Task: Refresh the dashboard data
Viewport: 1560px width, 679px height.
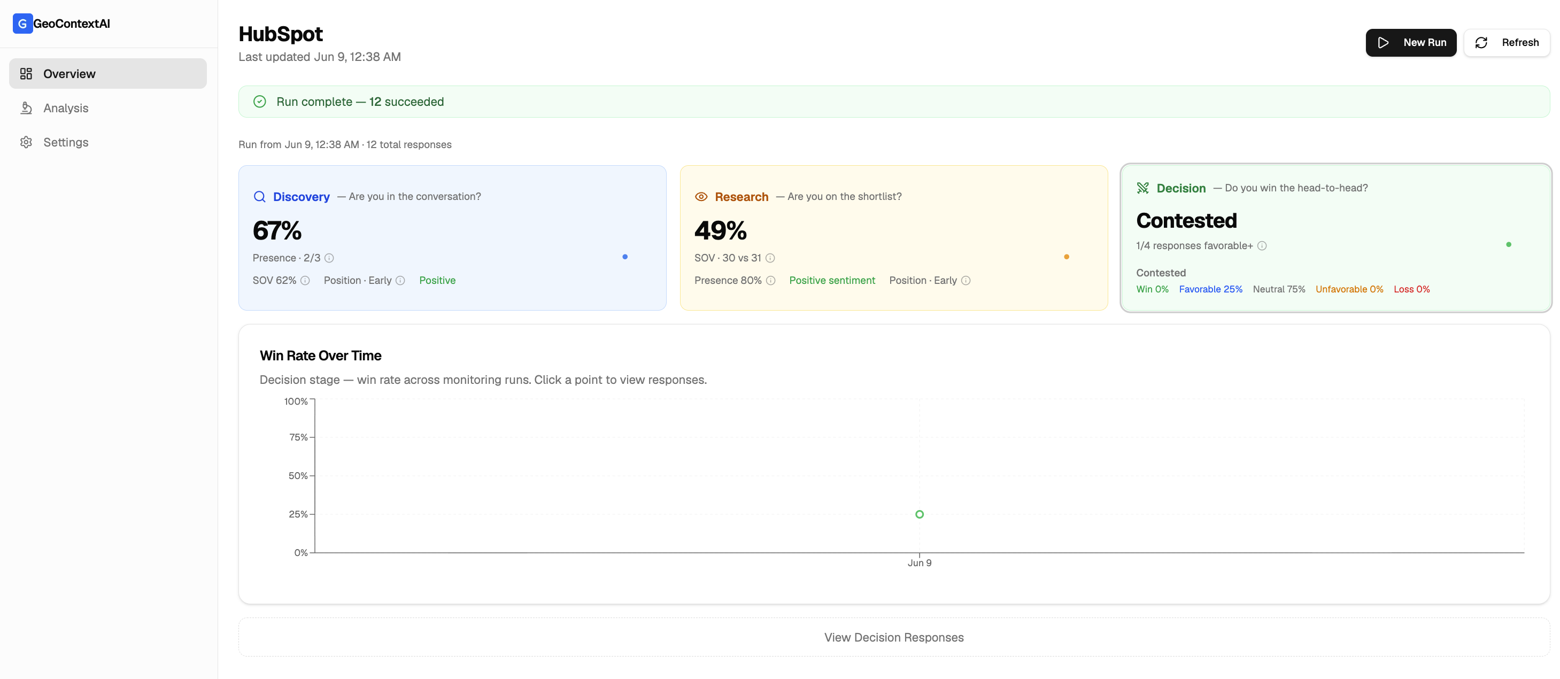Action: click(x=1507, y=43)
